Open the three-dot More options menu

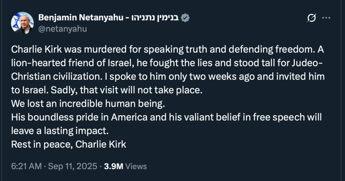coord(326,18)
